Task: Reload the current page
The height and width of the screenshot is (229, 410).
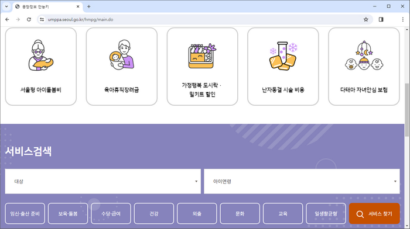Action: pos(29,19)
